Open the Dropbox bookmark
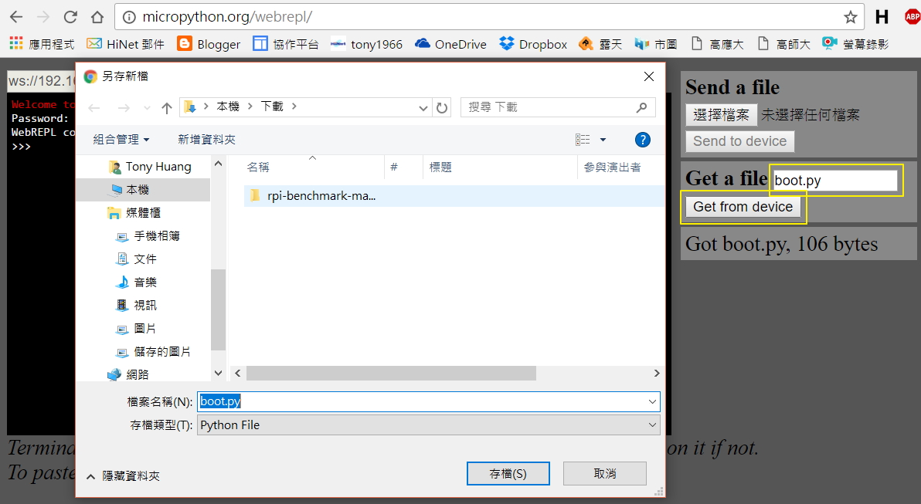The height and width of the screenshot is (504, 921). (x=533, y=44)
